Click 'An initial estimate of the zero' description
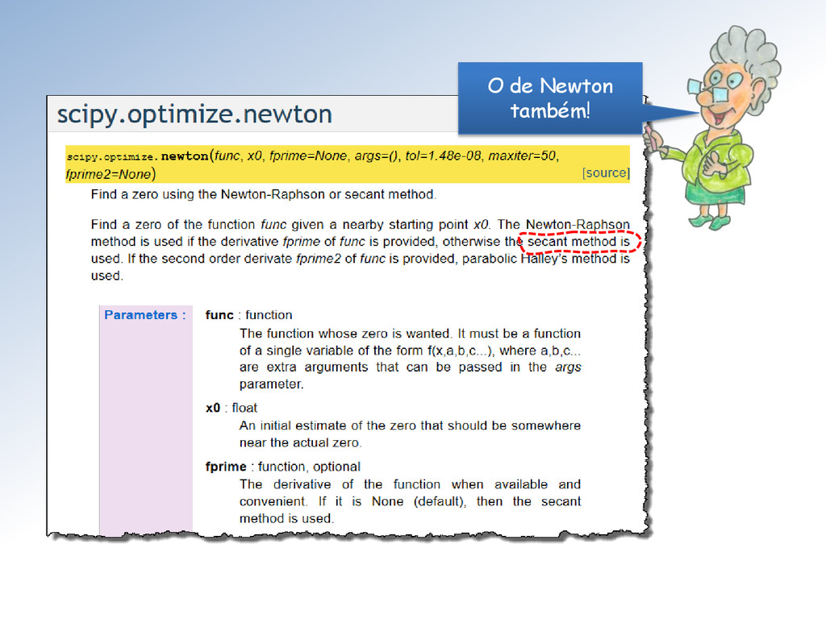Screen dimensions: 826x619 [410, 434]
